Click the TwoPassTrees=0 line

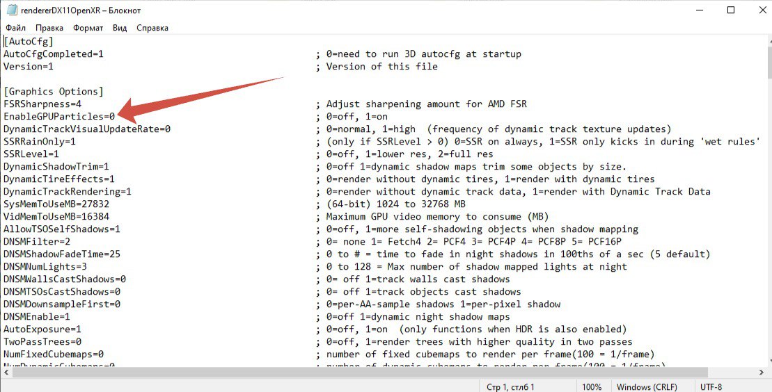(42, 341)
